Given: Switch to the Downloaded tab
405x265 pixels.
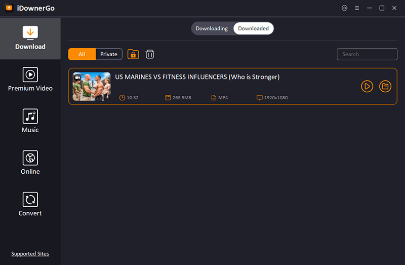Looking at the screenshot, I should pos(253,28).
